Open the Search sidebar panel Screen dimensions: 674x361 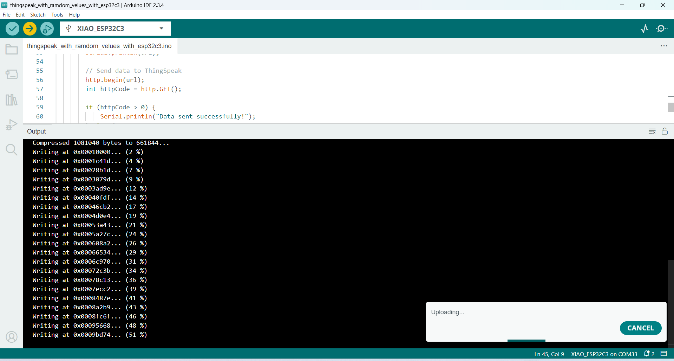pyautogui.click(x=12, y=150)
